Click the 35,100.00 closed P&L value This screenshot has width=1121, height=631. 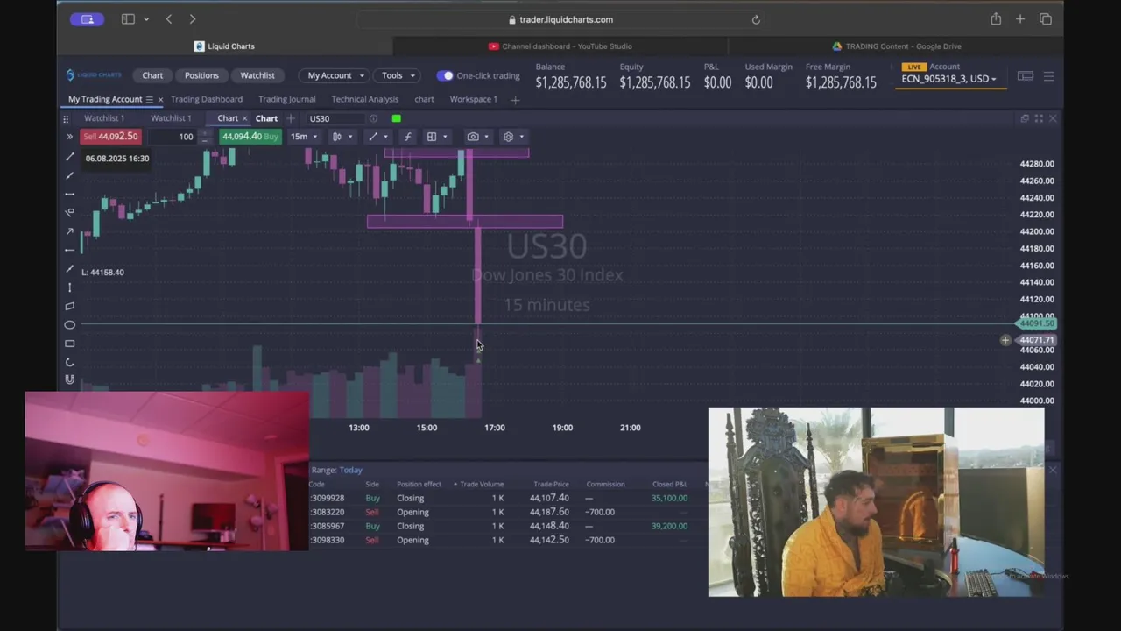coord(669,498)
